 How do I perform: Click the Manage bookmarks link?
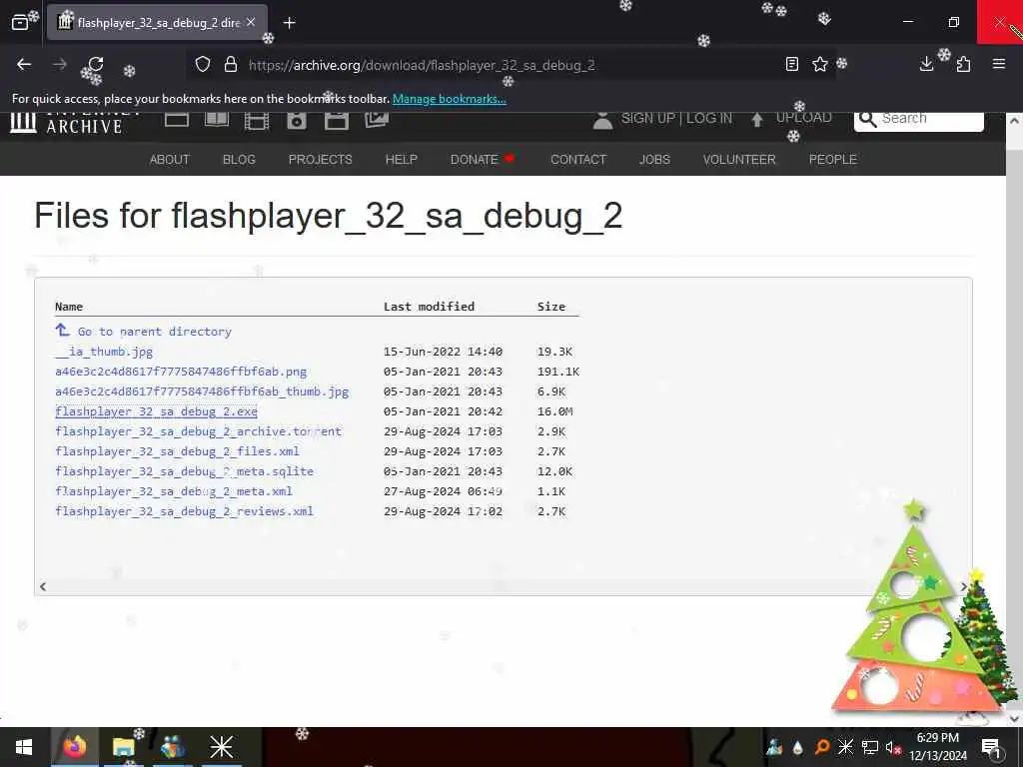pos(449,99)
